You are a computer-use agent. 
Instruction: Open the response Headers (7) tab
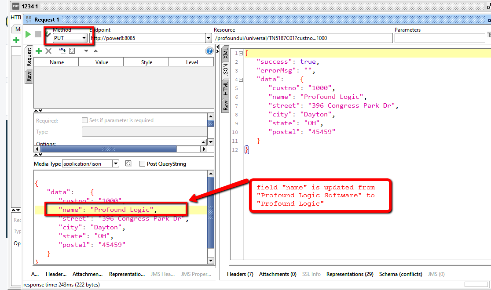click(x=240, y=274)
